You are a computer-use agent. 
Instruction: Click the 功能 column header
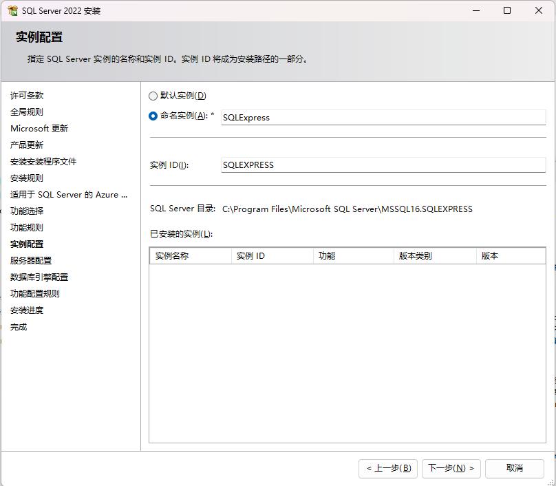coord(353,256)
